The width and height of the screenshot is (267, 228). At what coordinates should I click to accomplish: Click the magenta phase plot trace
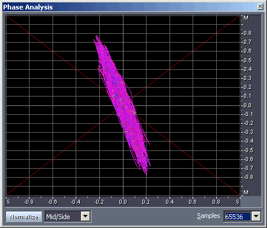122,105
